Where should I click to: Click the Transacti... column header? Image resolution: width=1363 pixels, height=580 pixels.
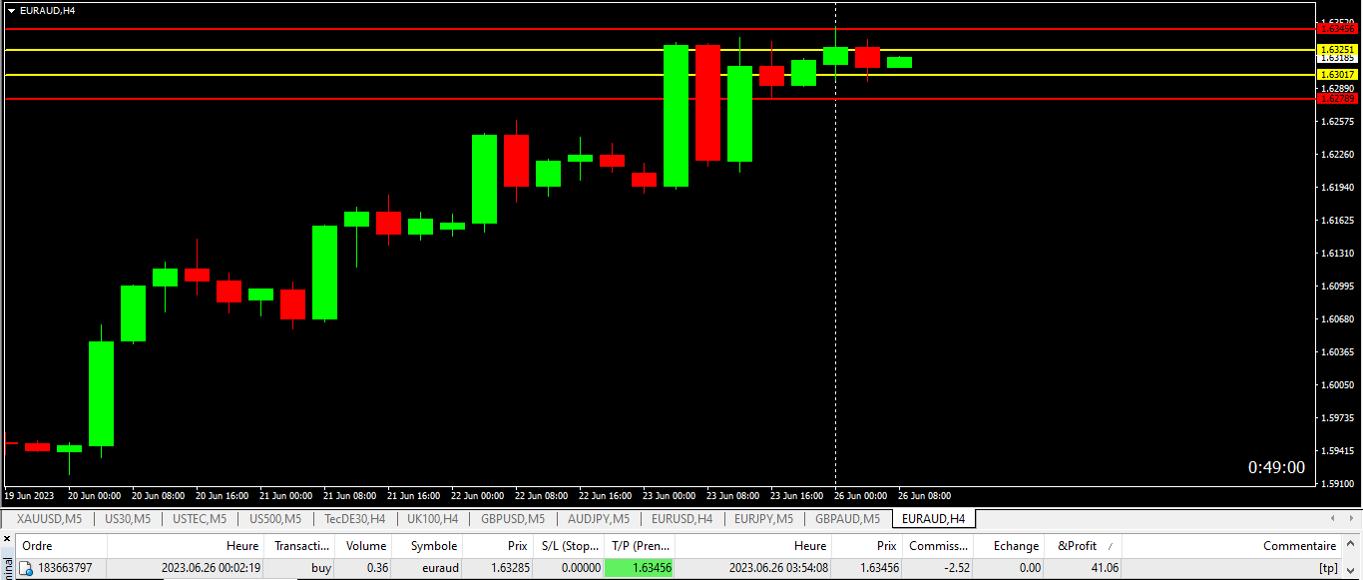[x=301, y=546]
